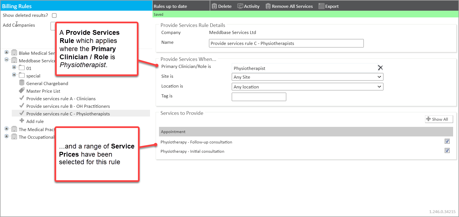The height and width of the screenshot is (217, 459).
Task: Toggle the Show deleted results checkbox
Action: click(x=54, y=15)
